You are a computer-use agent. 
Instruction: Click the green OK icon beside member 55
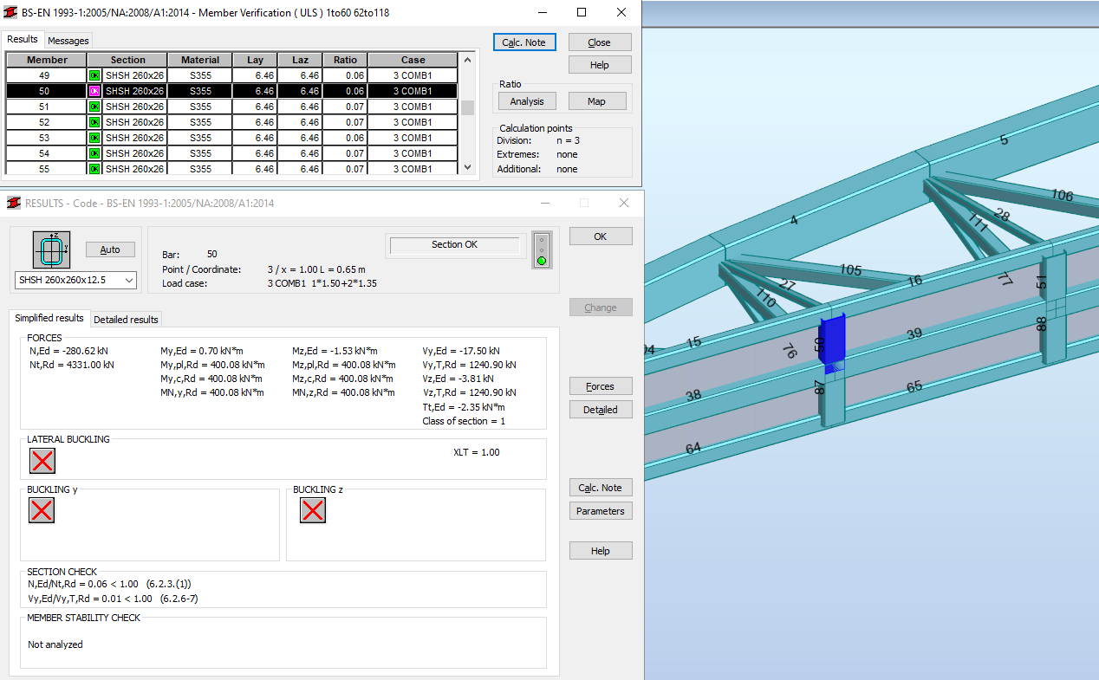pos(94,168)
